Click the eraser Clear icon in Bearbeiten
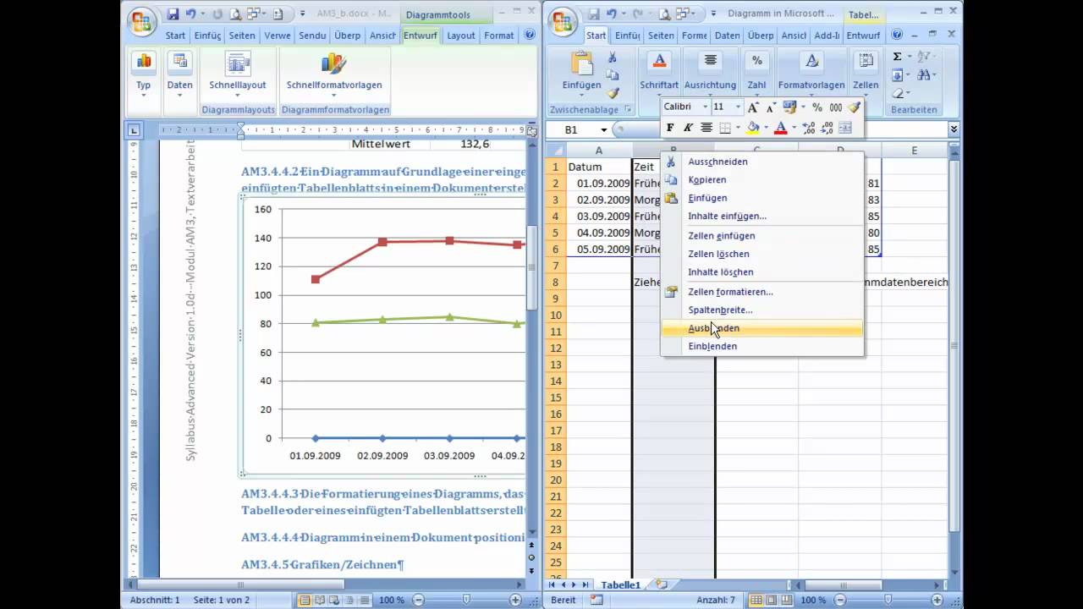Screen dimensions: 1083x609 (898, 94)
